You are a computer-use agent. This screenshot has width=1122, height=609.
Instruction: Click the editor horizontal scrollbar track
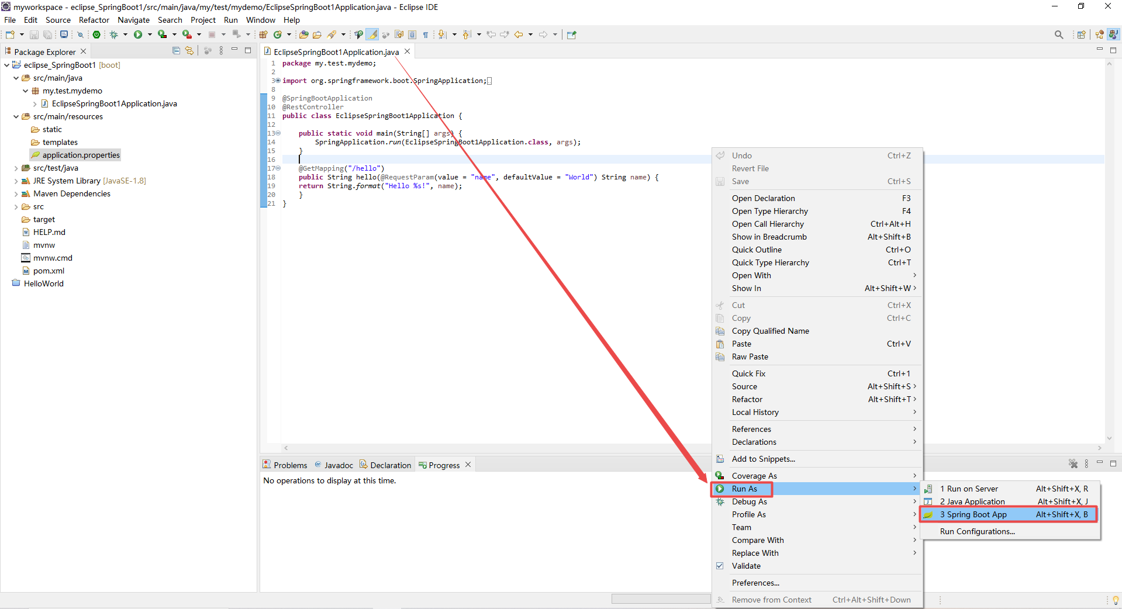coord(497,448)
